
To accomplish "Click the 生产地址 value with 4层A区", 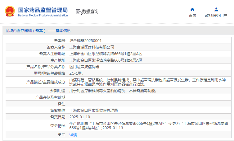I will pos(106,60).
